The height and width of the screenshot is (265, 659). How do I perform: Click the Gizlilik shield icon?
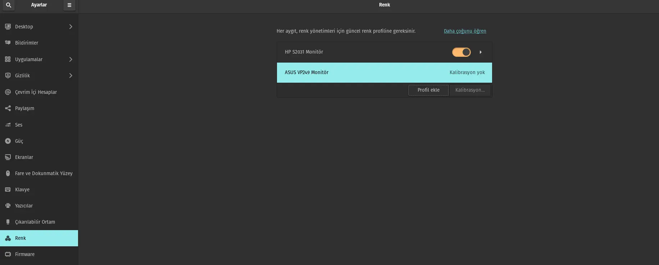click(8, 76)
